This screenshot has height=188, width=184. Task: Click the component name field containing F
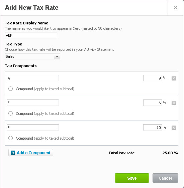point(33,128)
